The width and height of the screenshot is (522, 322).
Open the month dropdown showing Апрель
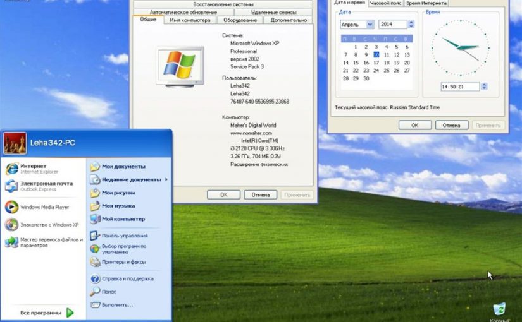click(370, 24)
